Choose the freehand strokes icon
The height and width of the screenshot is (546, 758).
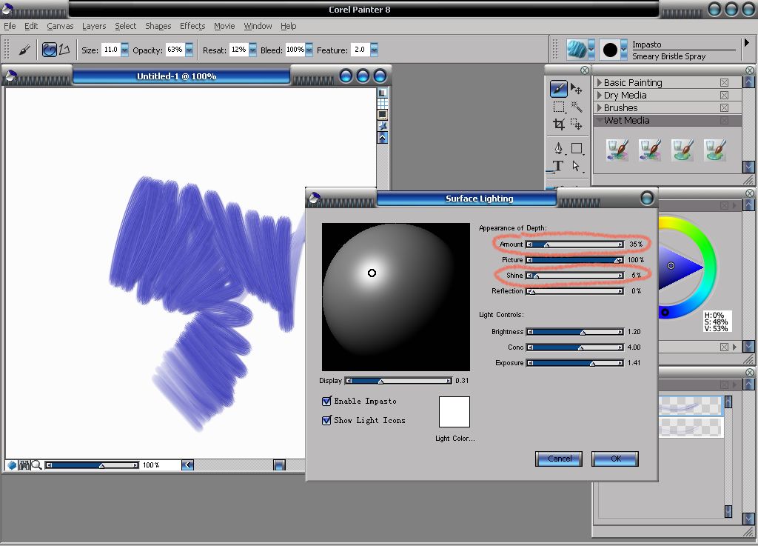tap(50, 50)
